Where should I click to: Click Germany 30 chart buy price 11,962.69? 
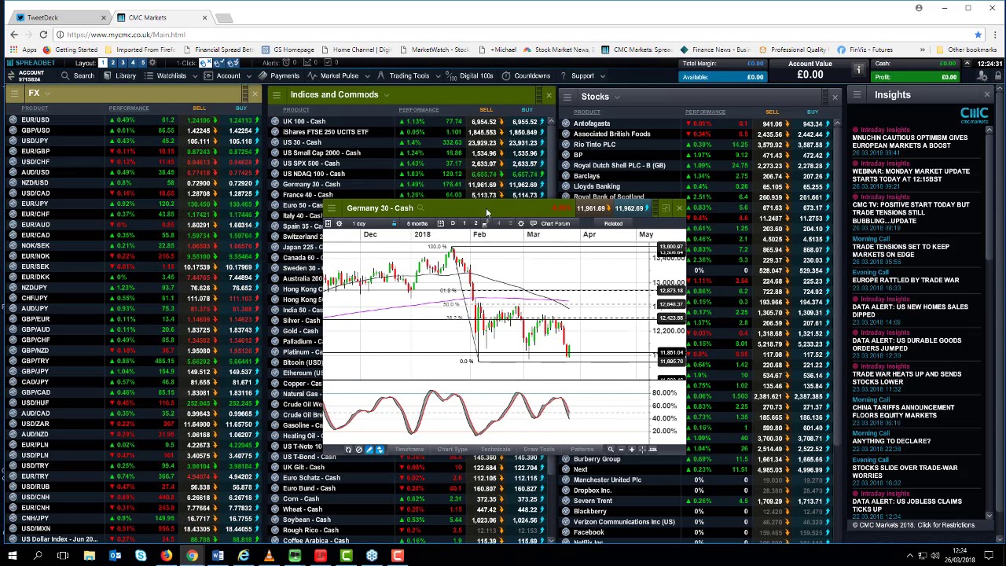[x=630, y=208]
